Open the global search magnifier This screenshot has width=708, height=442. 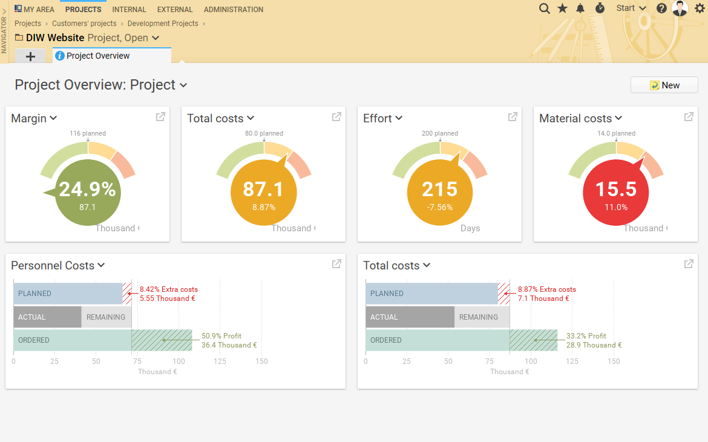point(544,8)
